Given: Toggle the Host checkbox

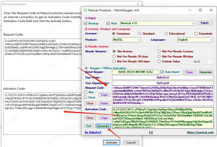Looking at the screenshot, I should point(108,23).
